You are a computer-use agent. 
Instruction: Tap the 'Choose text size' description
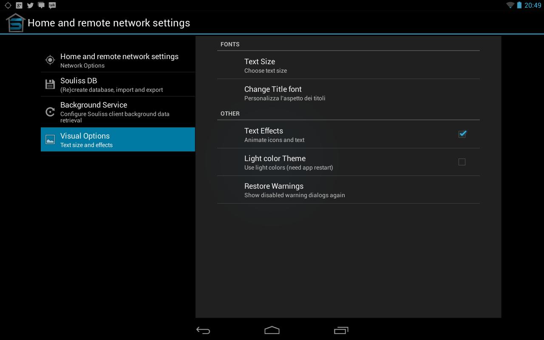pyautogui.click(x=266, y=71)
